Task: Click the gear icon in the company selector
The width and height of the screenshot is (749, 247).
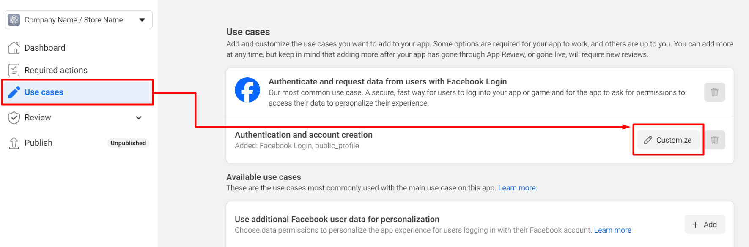Action: click(14, 19)
